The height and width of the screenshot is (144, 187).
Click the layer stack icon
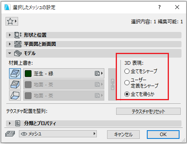pyautogui.click(x=10, y=134)
